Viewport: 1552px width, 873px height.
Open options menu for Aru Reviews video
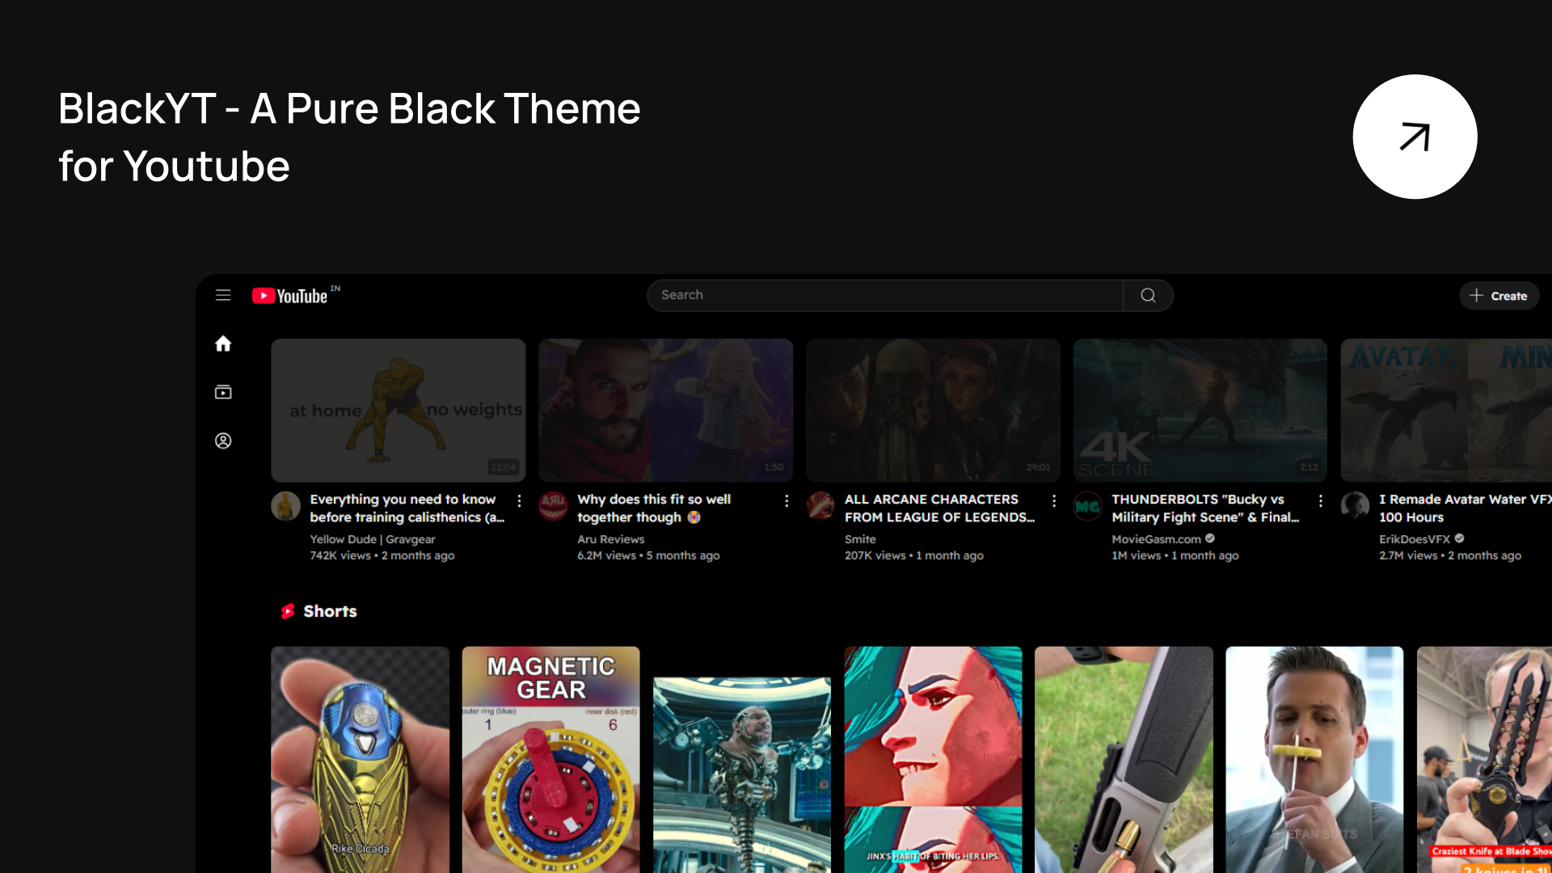point(787,501)
